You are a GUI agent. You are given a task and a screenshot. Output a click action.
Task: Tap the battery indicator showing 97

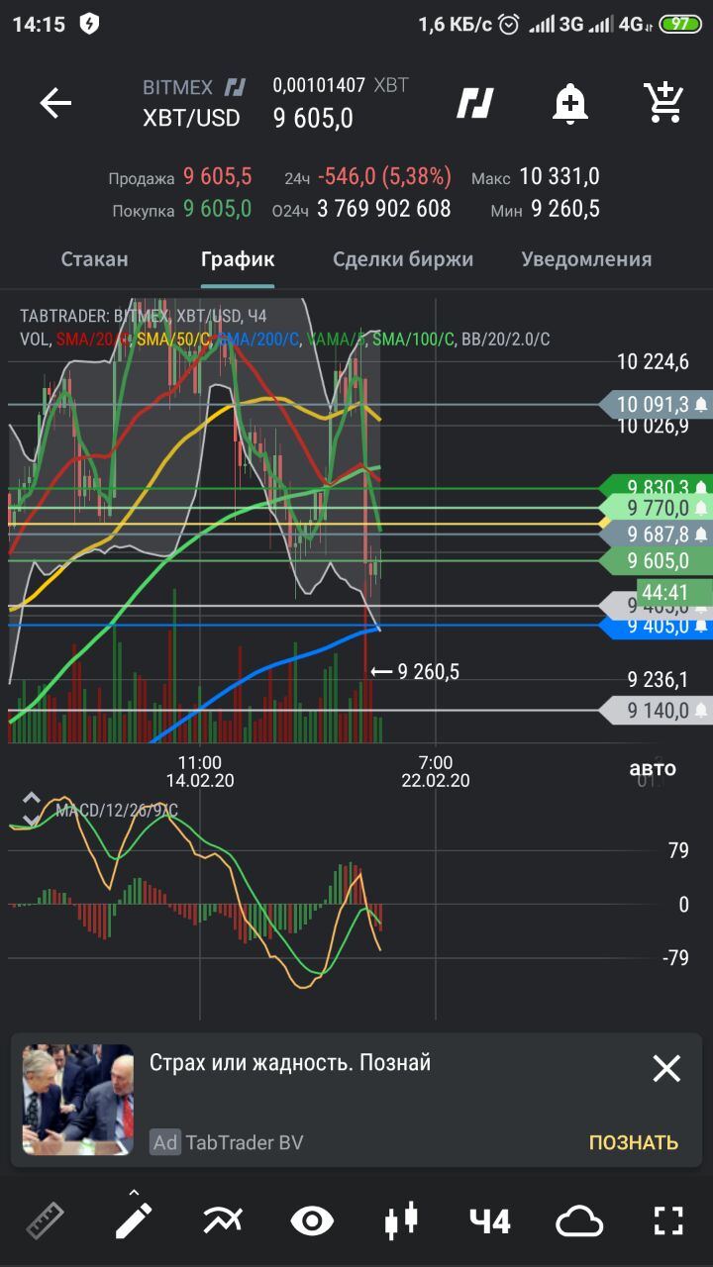[680, 24]
